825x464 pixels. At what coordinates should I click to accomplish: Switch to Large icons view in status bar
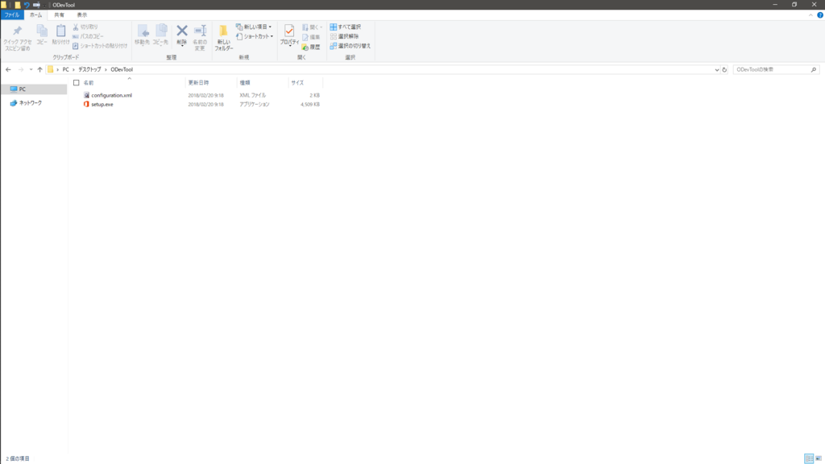coord(819,458)
